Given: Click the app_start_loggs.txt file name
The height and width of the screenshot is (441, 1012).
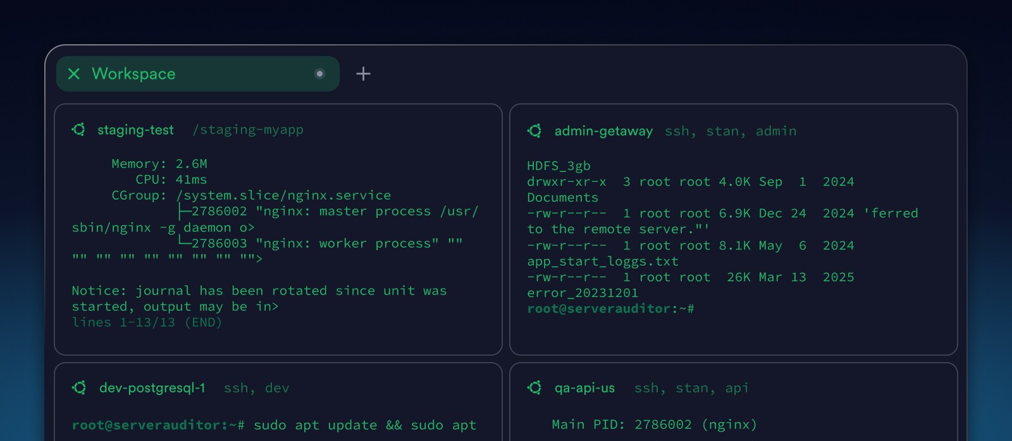Looking at the screenshot, I should (x=602, y=262).
